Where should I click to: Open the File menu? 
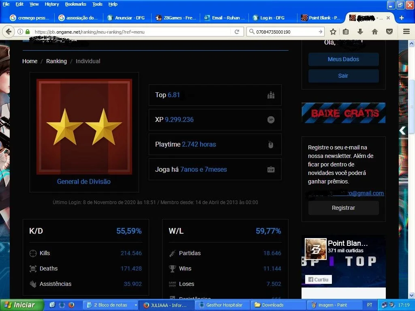[6, 4]
